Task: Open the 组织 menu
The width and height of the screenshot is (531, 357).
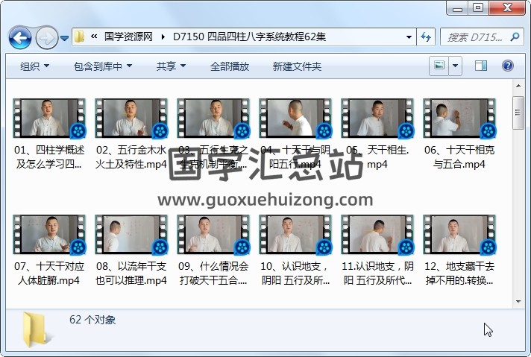Action: 34,66
